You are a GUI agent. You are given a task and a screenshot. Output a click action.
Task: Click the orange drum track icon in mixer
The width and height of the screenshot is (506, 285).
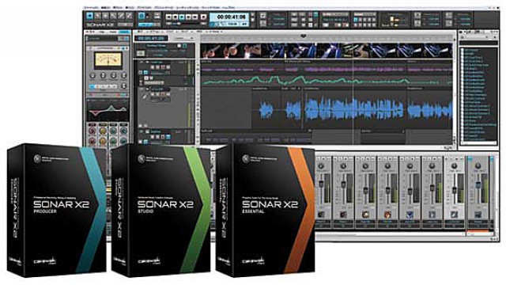[x=387, y=215]
